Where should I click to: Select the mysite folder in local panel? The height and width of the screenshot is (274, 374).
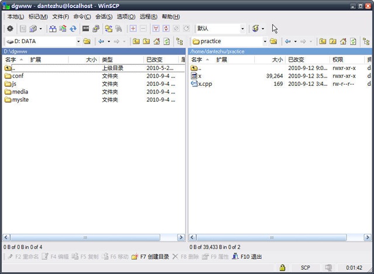17,100
